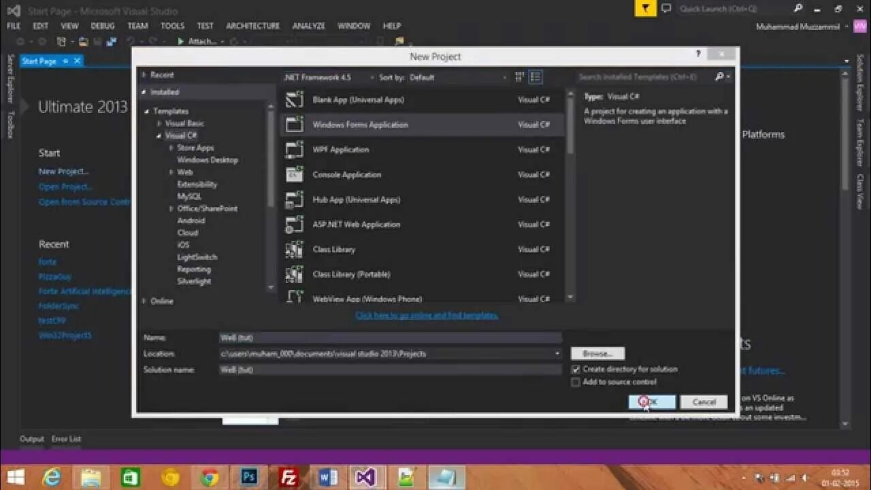Click the Browse... button
The height and width of the screenshot is (490, 871).
point(597,353)
